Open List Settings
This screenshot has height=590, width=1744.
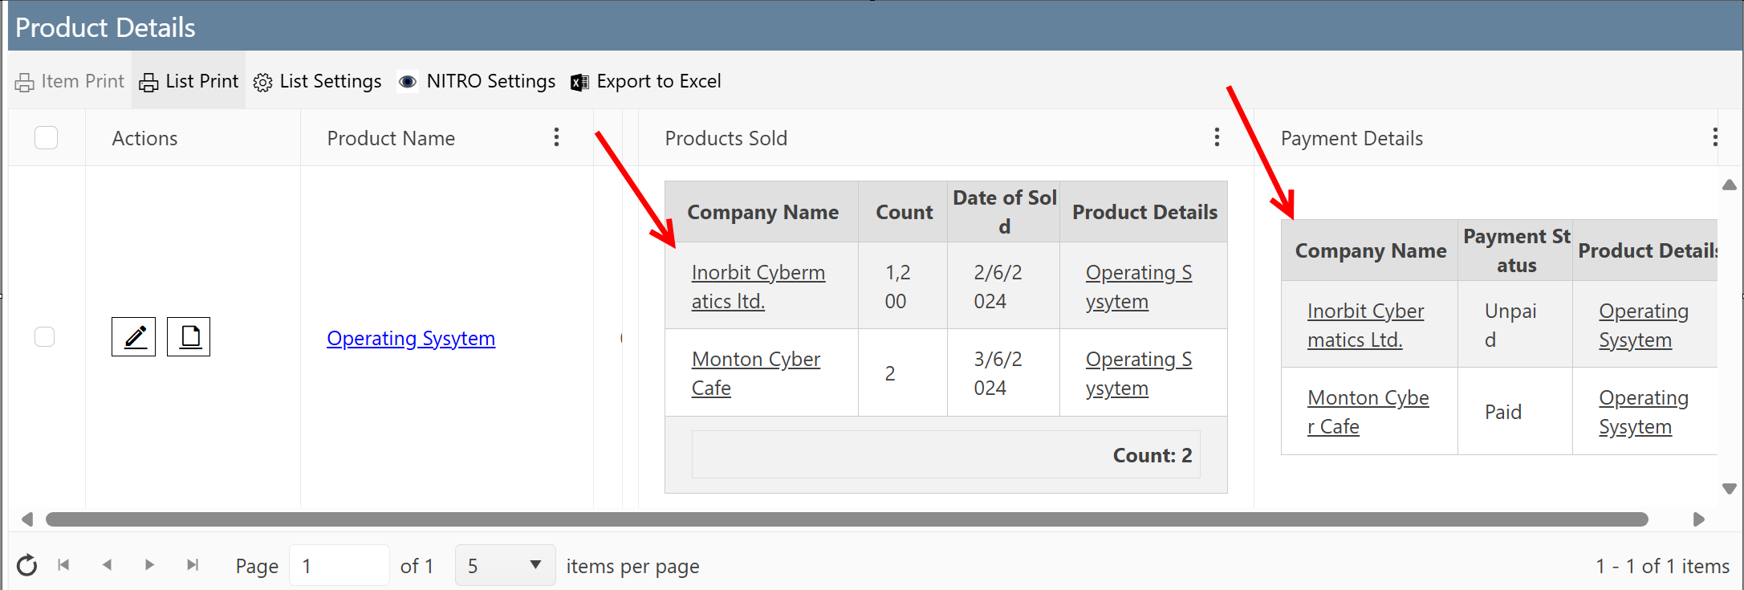pos(317,81)
